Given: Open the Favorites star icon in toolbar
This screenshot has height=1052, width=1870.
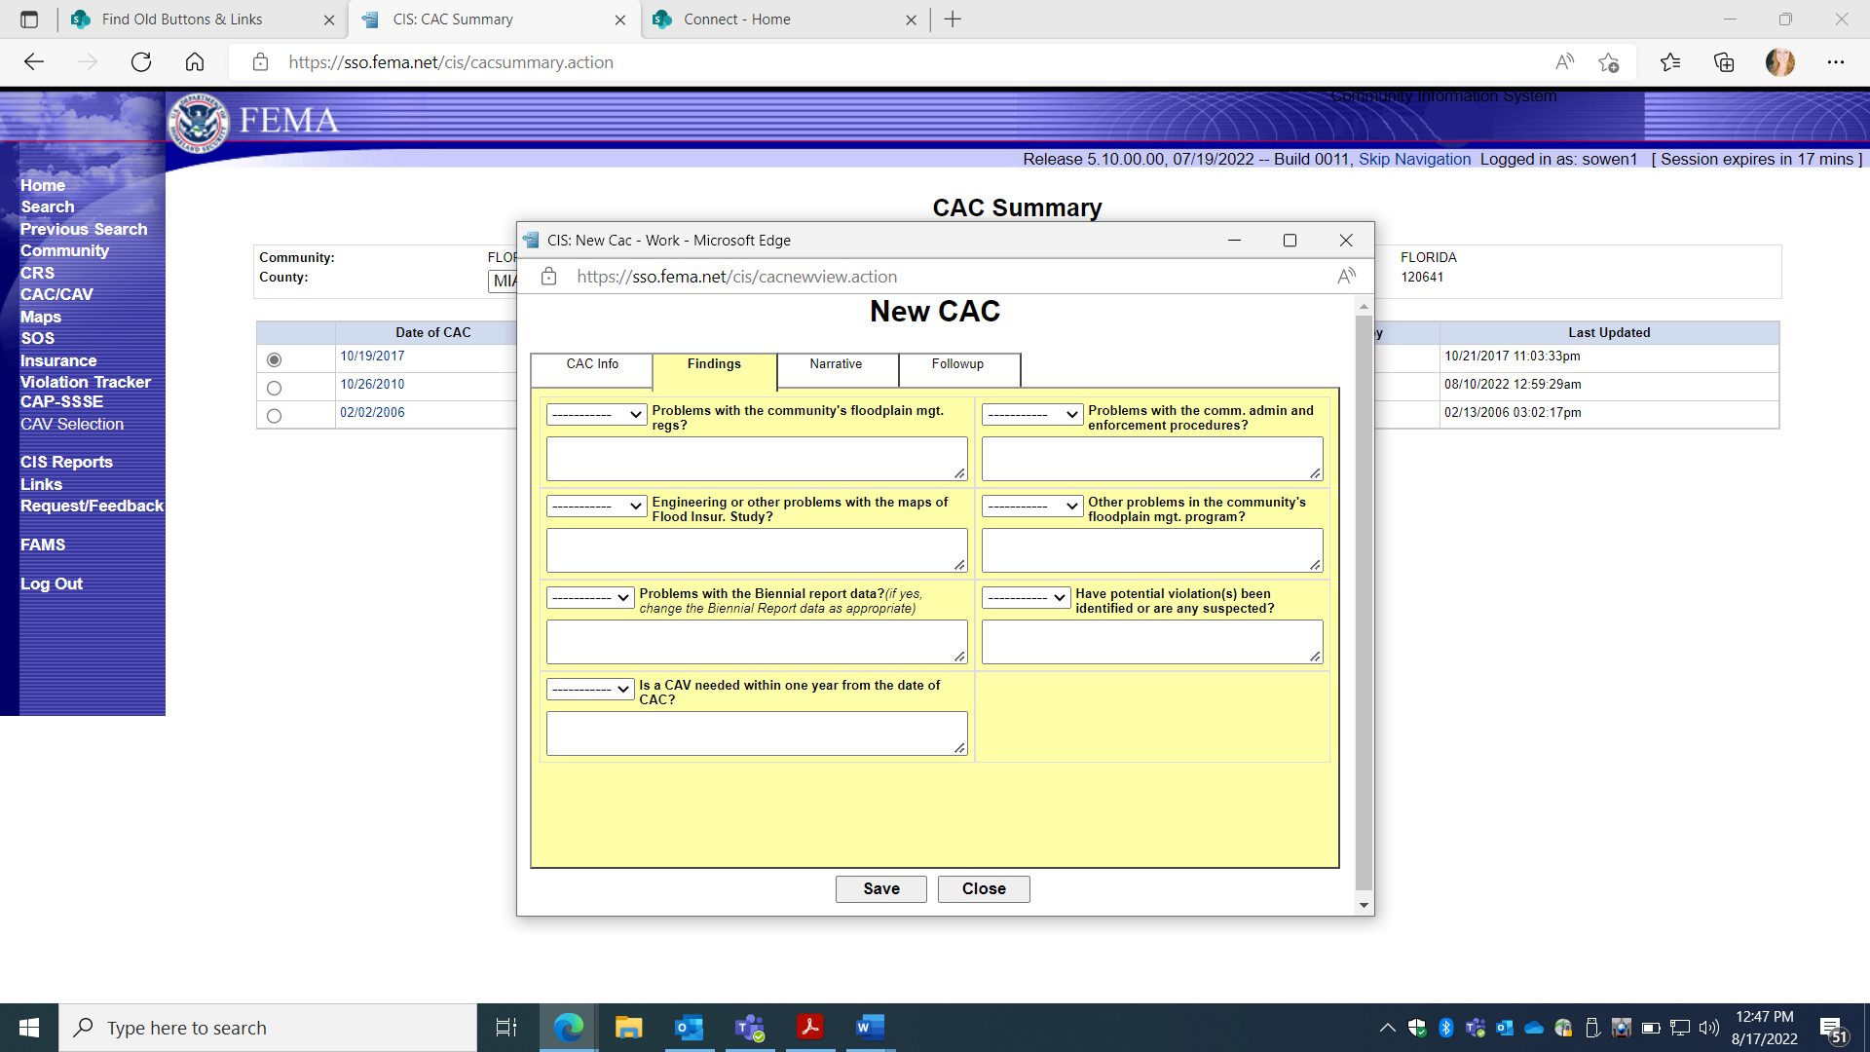Looking at the screenshot, I should [x=1670, y=62].
